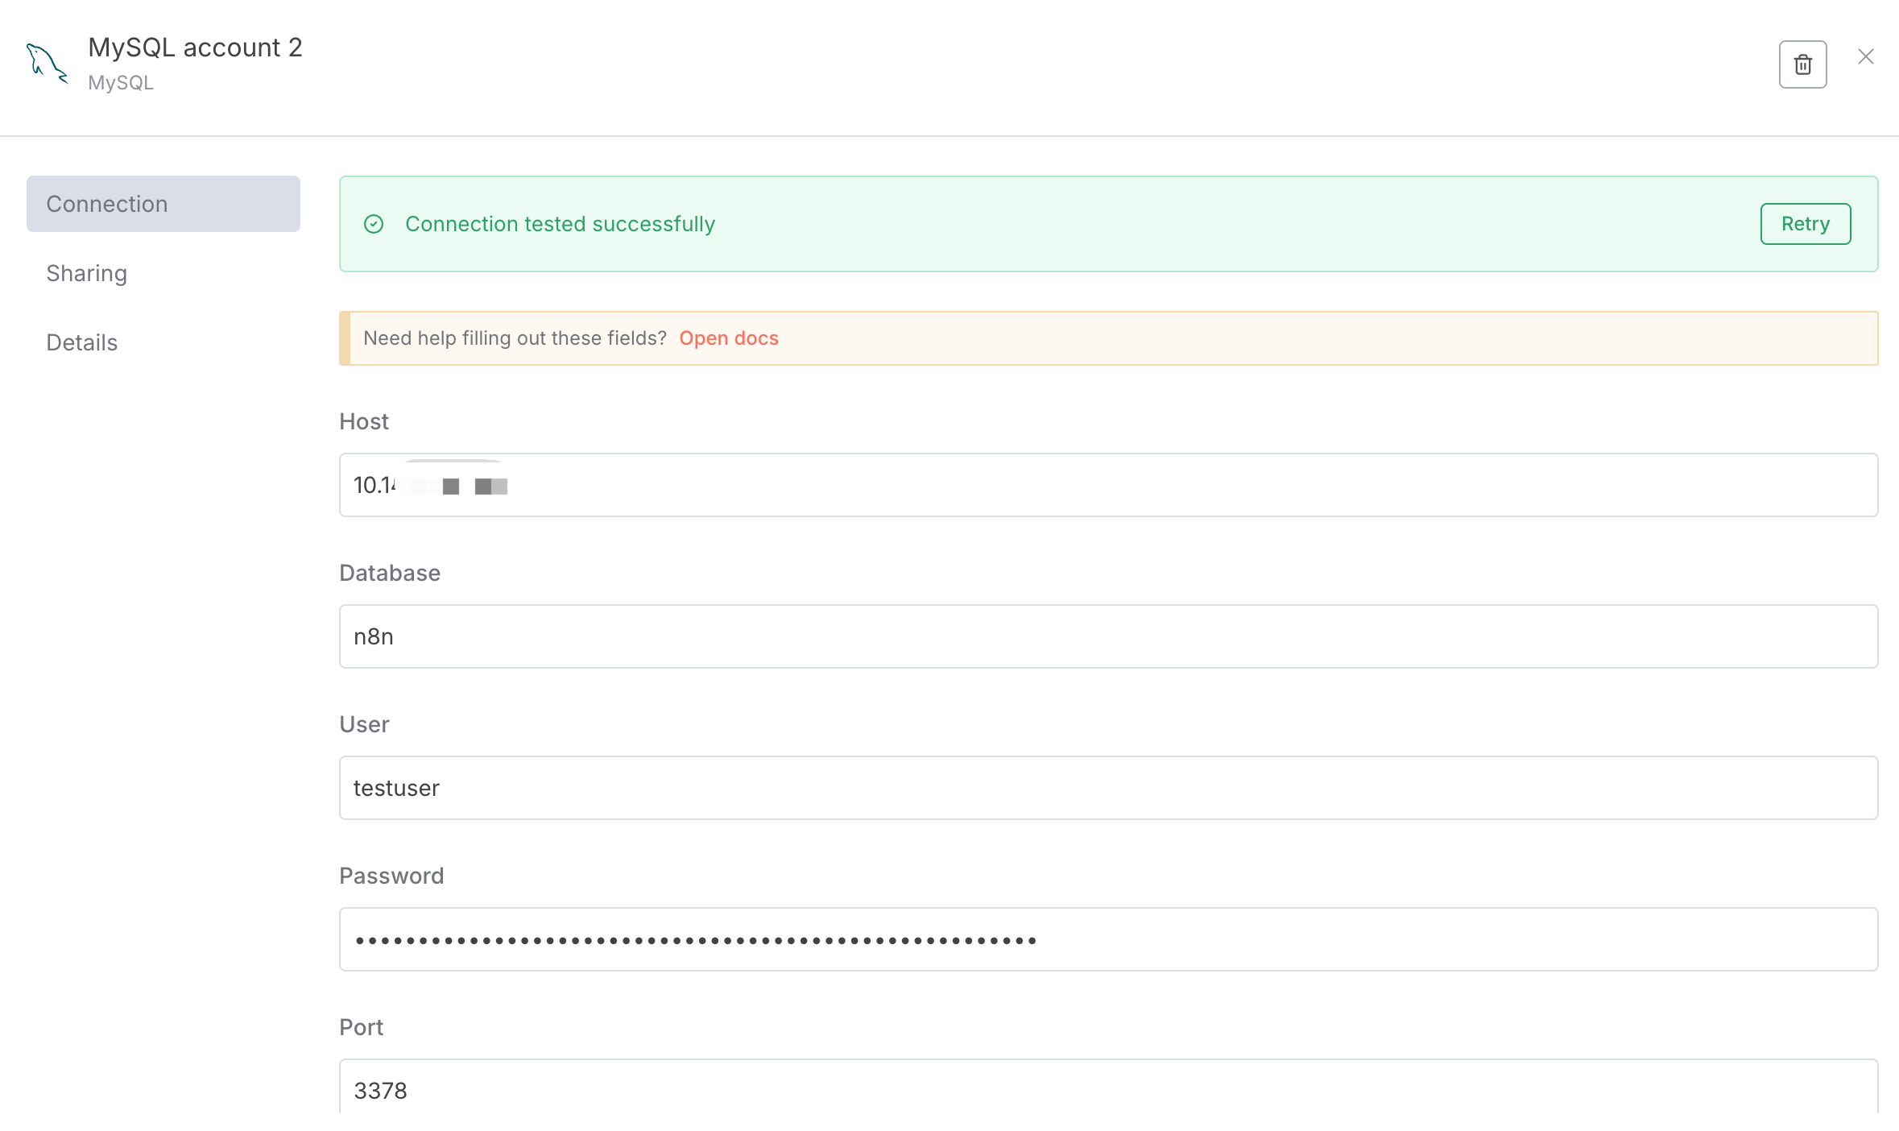Click the MySQL dolphin logo icon

[x=47, y=64]
